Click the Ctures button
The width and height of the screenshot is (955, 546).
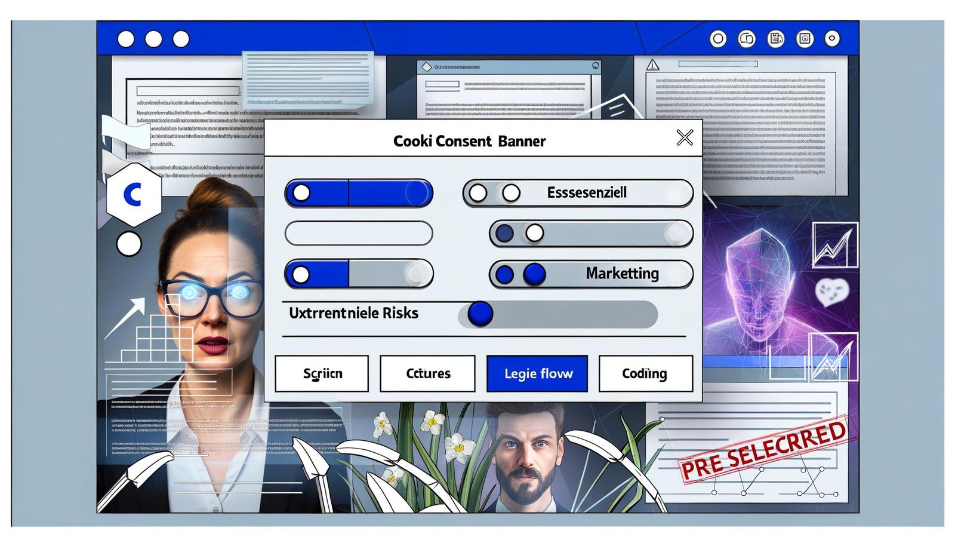(428, 374)
